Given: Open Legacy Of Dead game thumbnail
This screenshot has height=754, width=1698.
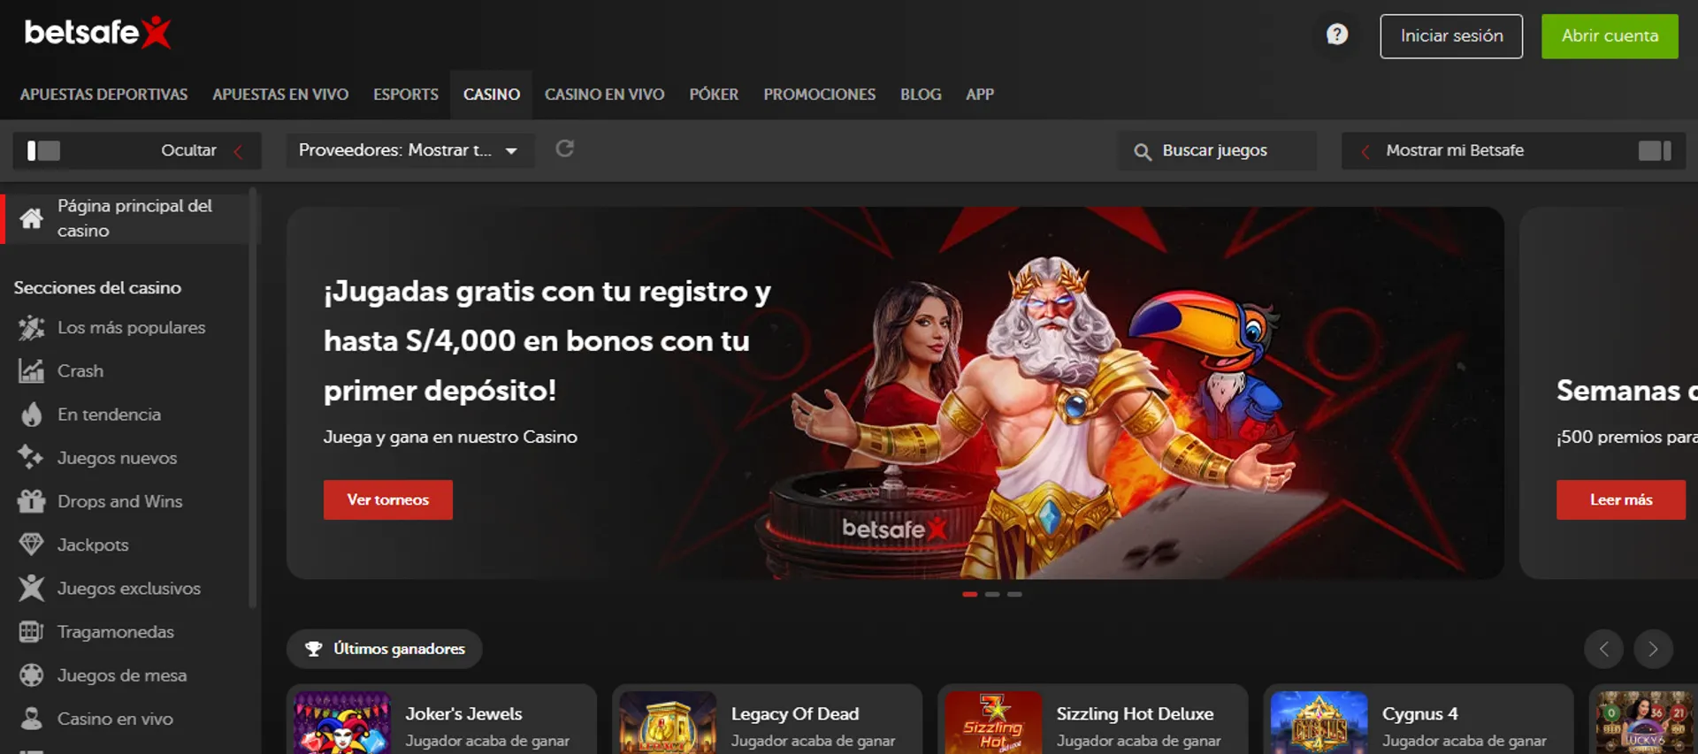Looking at the screenshot, I should click(668, 723).
